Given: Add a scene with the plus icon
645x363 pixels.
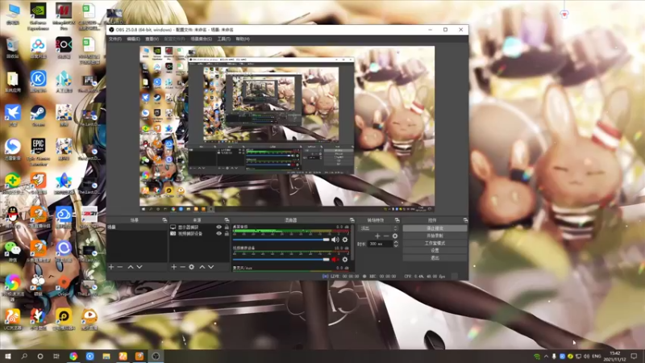Looking at the screenshot, I should pyautogui.click(x=111, y=267).
